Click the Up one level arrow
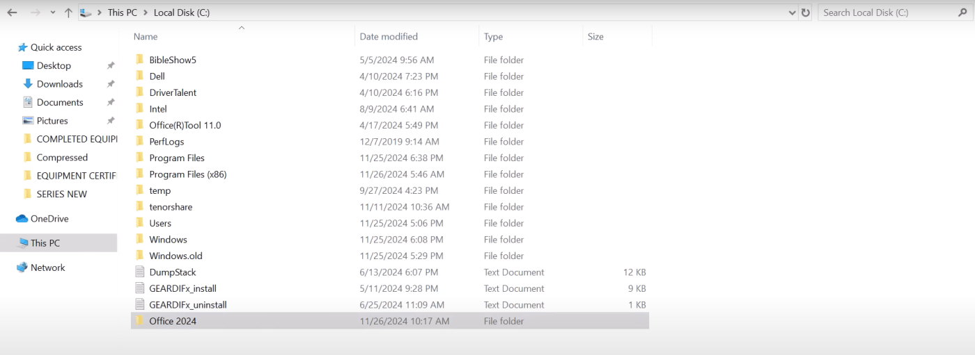This screenshot has width=975, height=355. (68, 13)
